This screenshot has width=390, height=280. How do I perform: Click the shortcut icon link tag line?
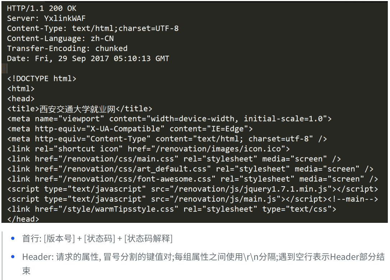point(148,148)
